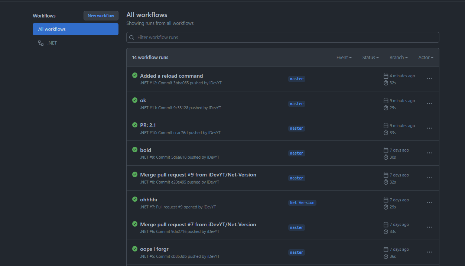Click master branch label on 'PR: 2.1'
This screenshot has height=266, width=465.
pyautogui.click(x=297, y=128)
